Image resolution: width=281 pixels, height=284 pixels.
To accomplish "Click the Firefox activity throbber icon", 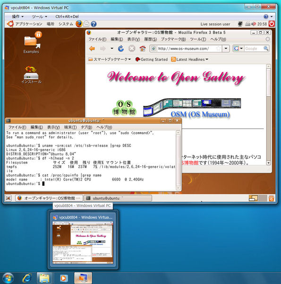I will pyautogui.click(x=268, y=39).
